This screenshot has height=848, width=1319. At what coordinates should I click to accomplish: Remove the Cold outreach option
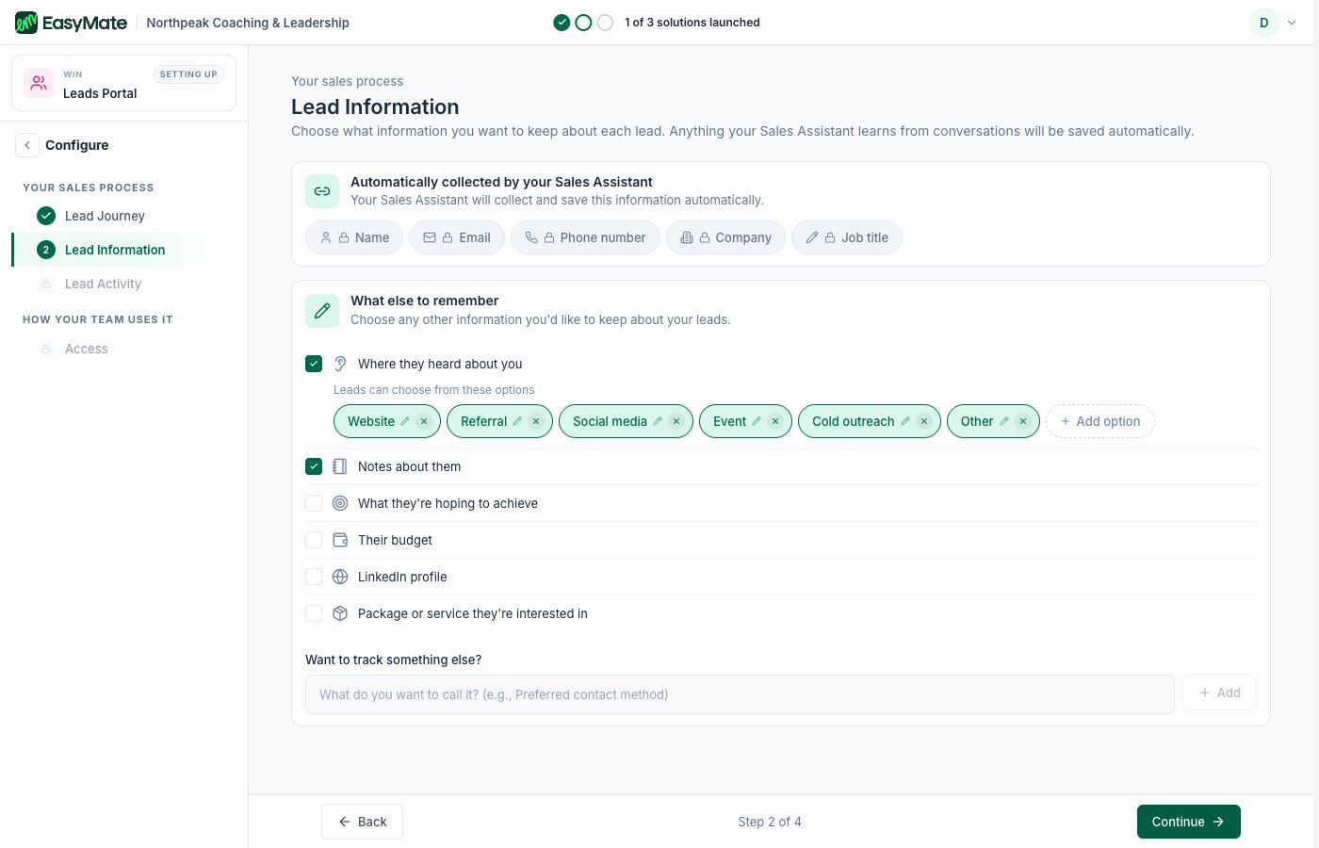pos(924,421)
